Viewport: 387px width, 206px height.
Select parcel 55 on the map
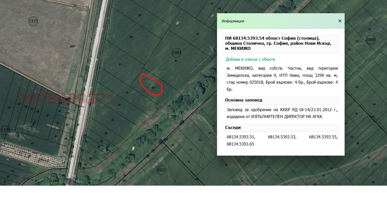[x=127, y=93]
